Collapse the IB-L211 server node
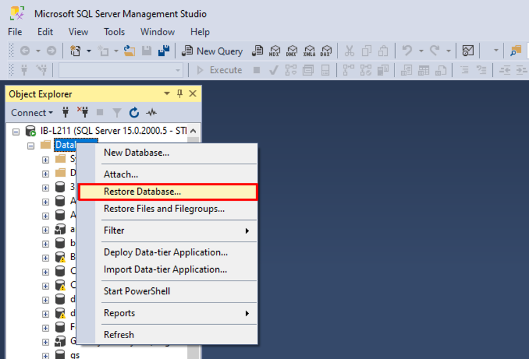Screen dimensions: 529x359 pyautogui.click(x=16, y=132)
